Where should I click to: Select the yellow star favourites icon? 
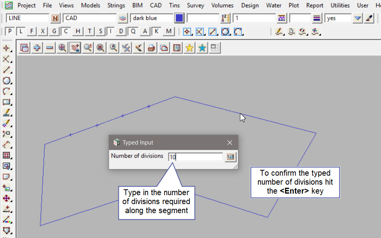pyautogui.click(x=189, y=48)
